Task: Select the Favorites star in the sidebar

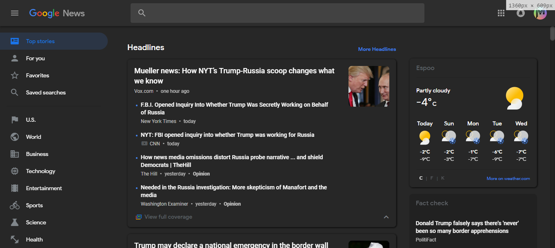Action: tap(15, 75)
